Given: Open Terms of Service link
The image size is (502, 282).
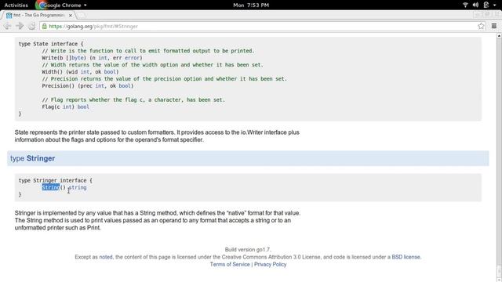Looking at the screenshot, I should tap(230, 265).
